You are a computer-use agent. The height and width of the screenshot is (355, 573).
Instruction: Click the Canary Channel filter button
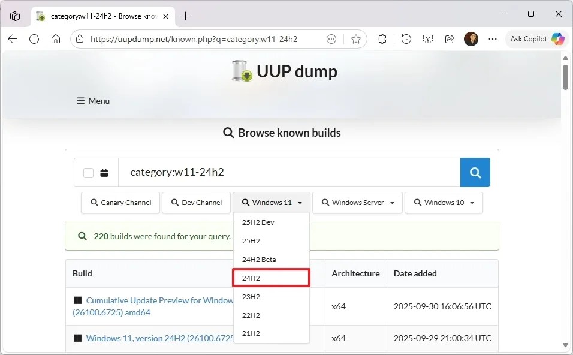[x=120, y=203]
